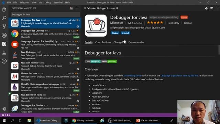Click the details pane vertical scrollbar
220x124 pixels.
click(x=219, y=50)
